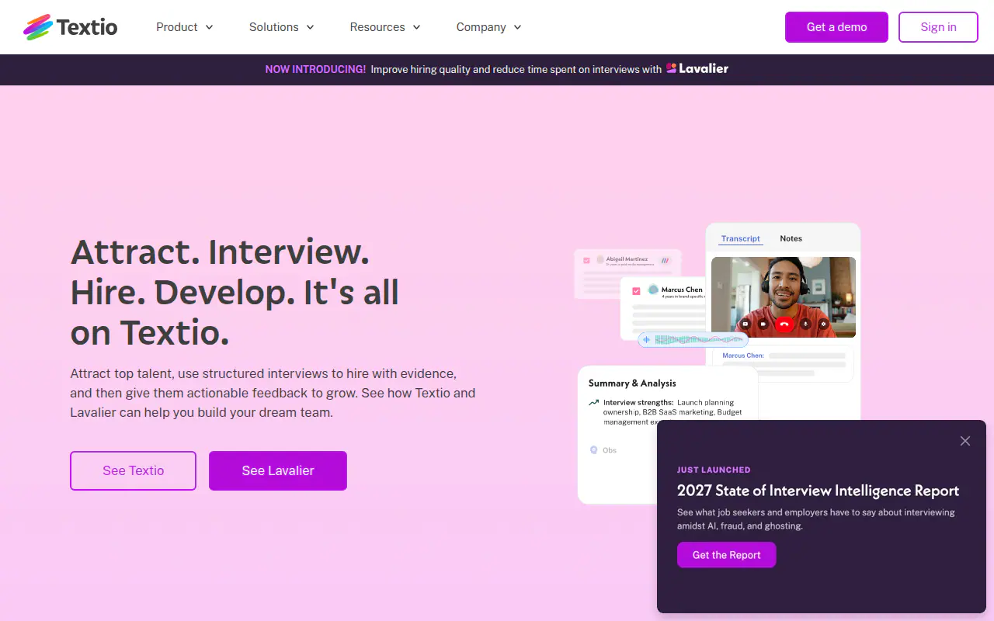Click the green trend arrow beside Interview strengths
Viewport: 994px width, 621px height.
click(x=594, y=403)
